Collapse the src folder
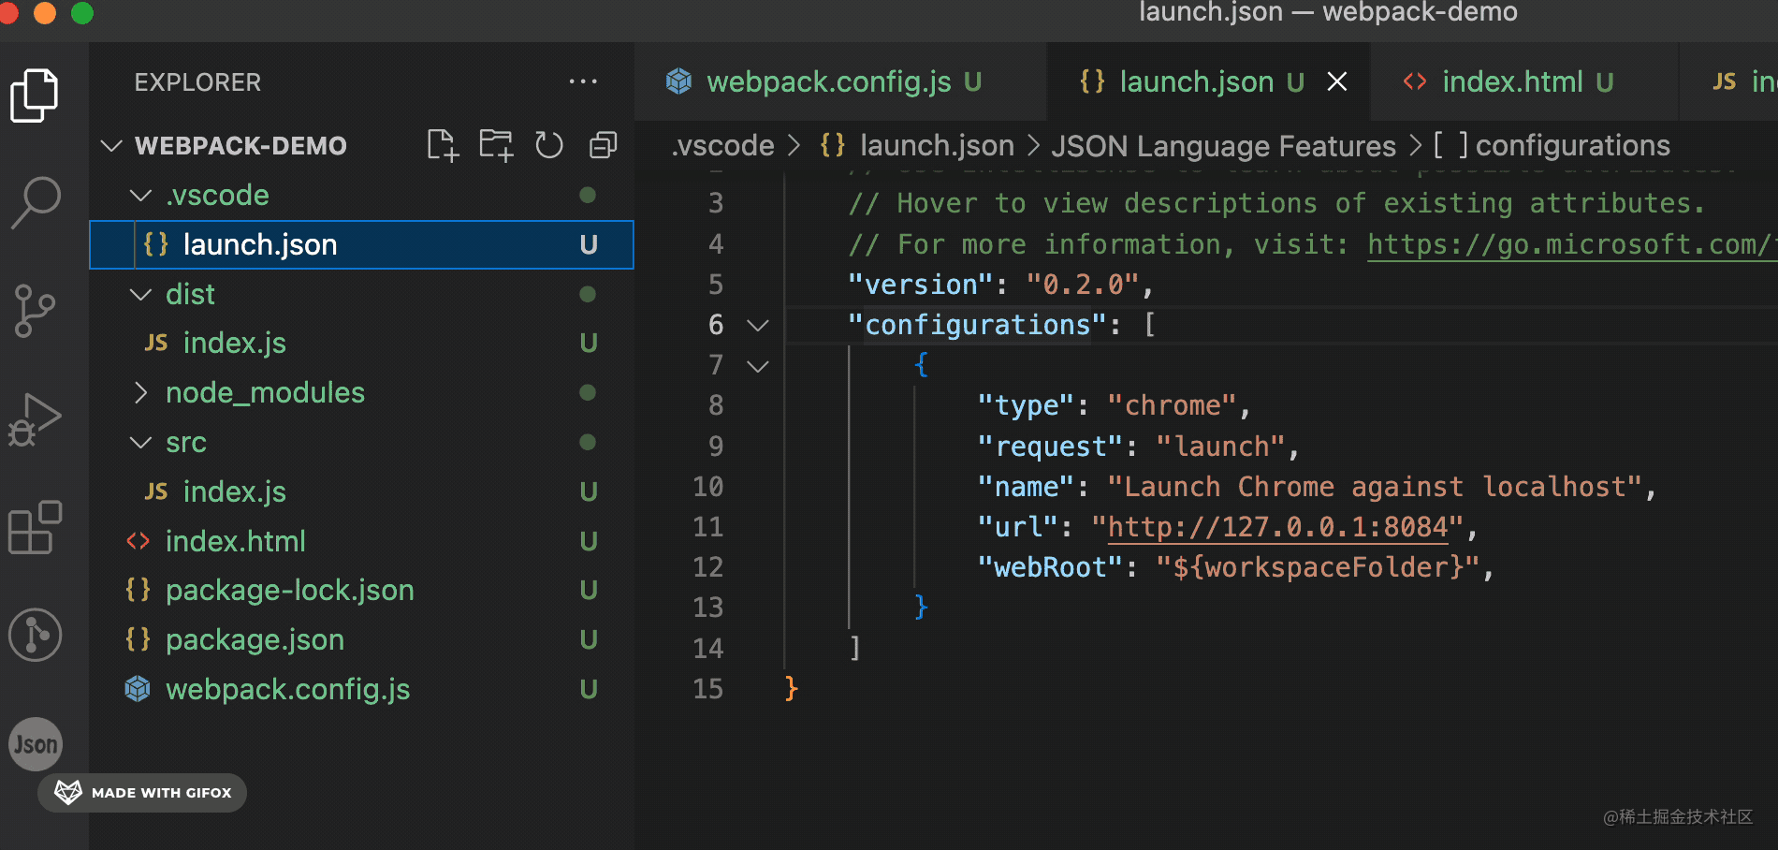 tap(140, 442)
